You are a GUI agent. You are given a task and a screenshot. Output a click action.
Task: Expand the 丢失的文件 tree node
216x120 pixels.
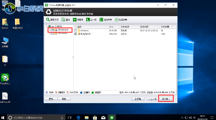coord(50,30)
